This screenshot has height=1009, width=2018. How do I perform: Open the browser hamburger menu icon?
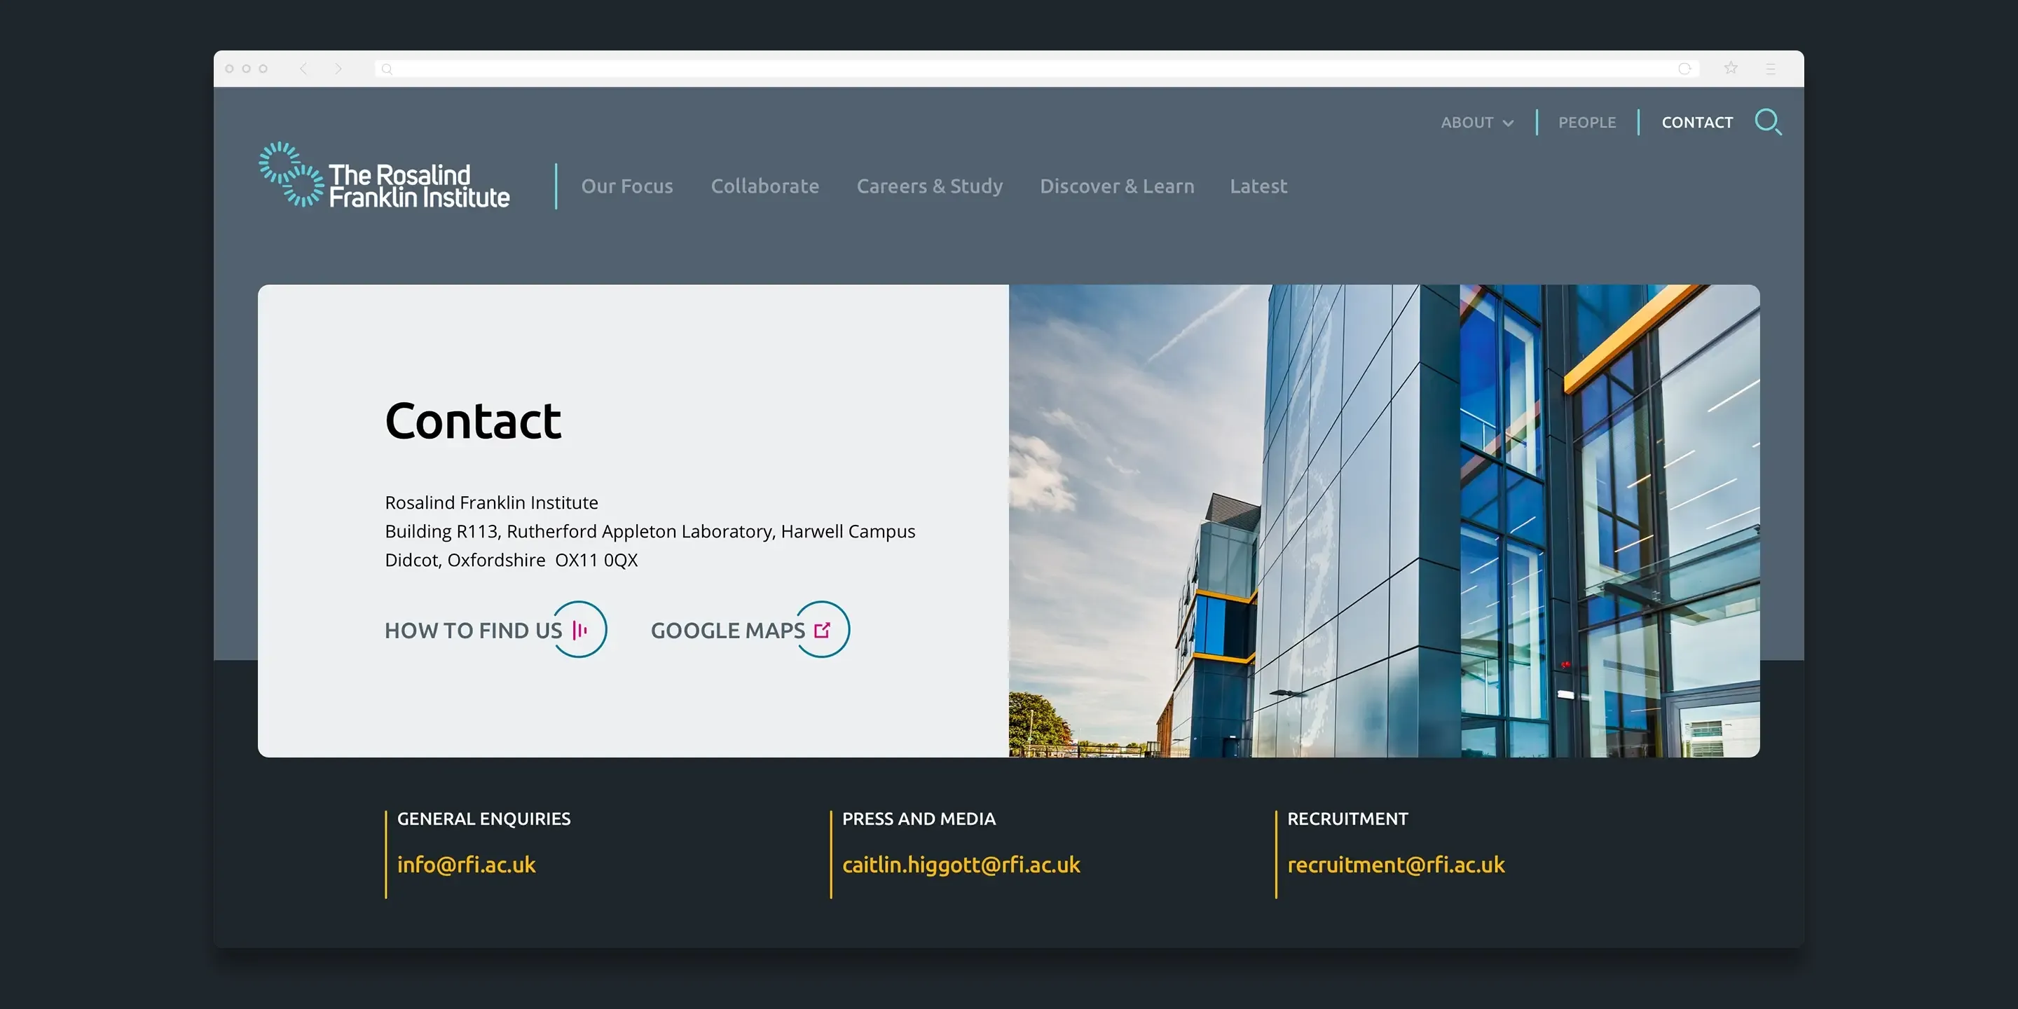coord(1771,69)
